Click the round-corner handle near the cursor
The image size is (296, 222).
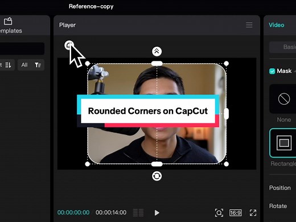point(69,45)
